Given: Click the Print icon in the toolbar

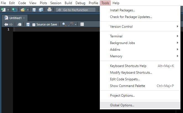Looking at the screenshot, I should [49, 10].
